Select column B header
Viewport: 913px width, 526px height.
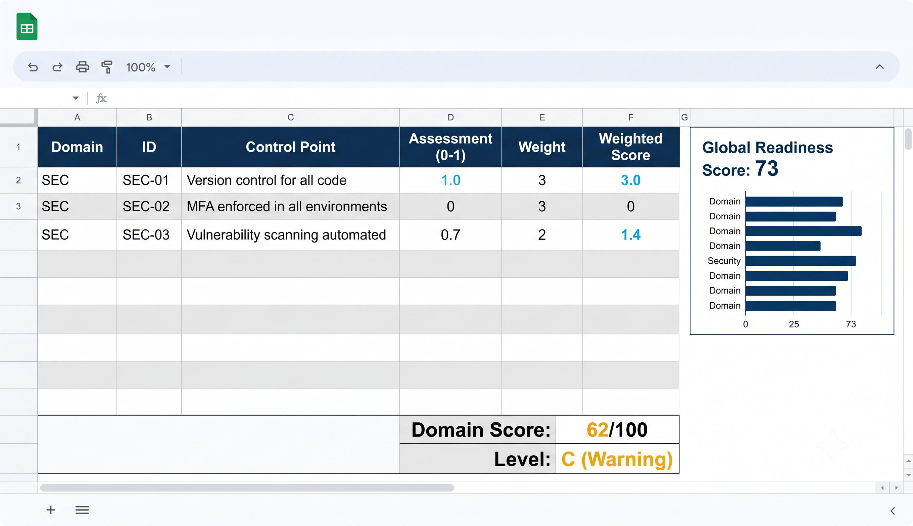[x=149, y=117]
